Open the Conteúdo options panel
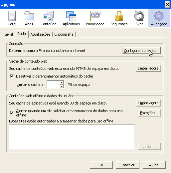The height and width of the screenshot is (173, 171). tap(49, 18)
